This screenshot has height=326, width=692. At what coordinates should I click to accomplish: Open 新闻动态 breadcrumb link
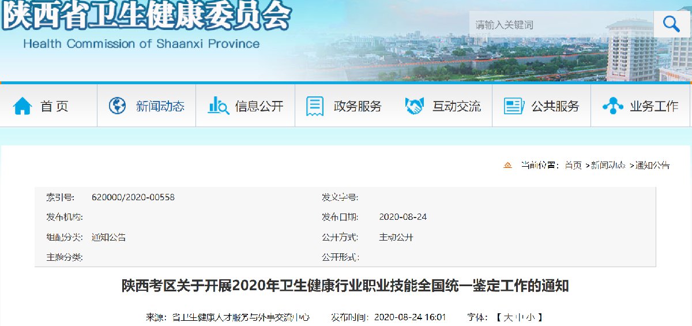(x=608, y=166)
